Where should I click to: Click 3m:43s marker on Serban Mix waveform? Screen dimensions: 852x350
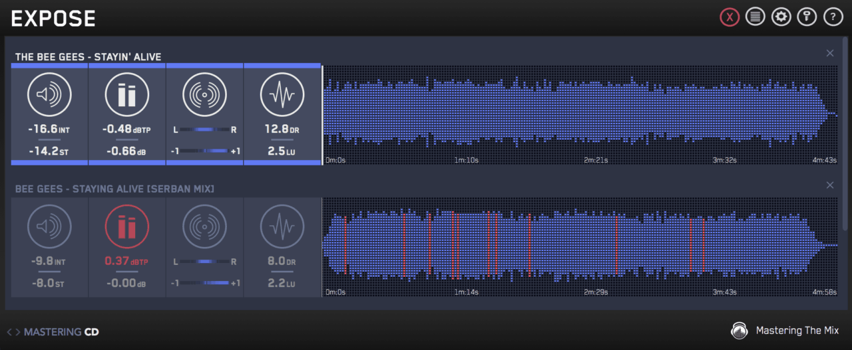[x=724, y=292]
